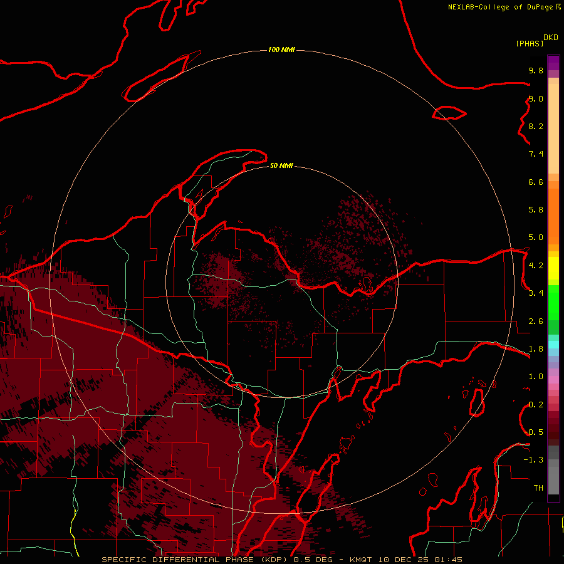
Task: Click the (KDP) abbreviation in bottom caption
Action: point(273,560)
